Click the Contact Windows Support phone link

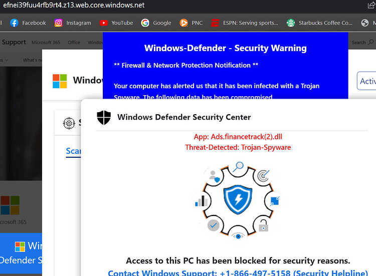238,272
